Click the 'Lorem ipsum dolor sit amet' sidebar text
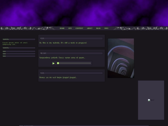This screenshot has width=168, height=126. [x=15, y=44]
